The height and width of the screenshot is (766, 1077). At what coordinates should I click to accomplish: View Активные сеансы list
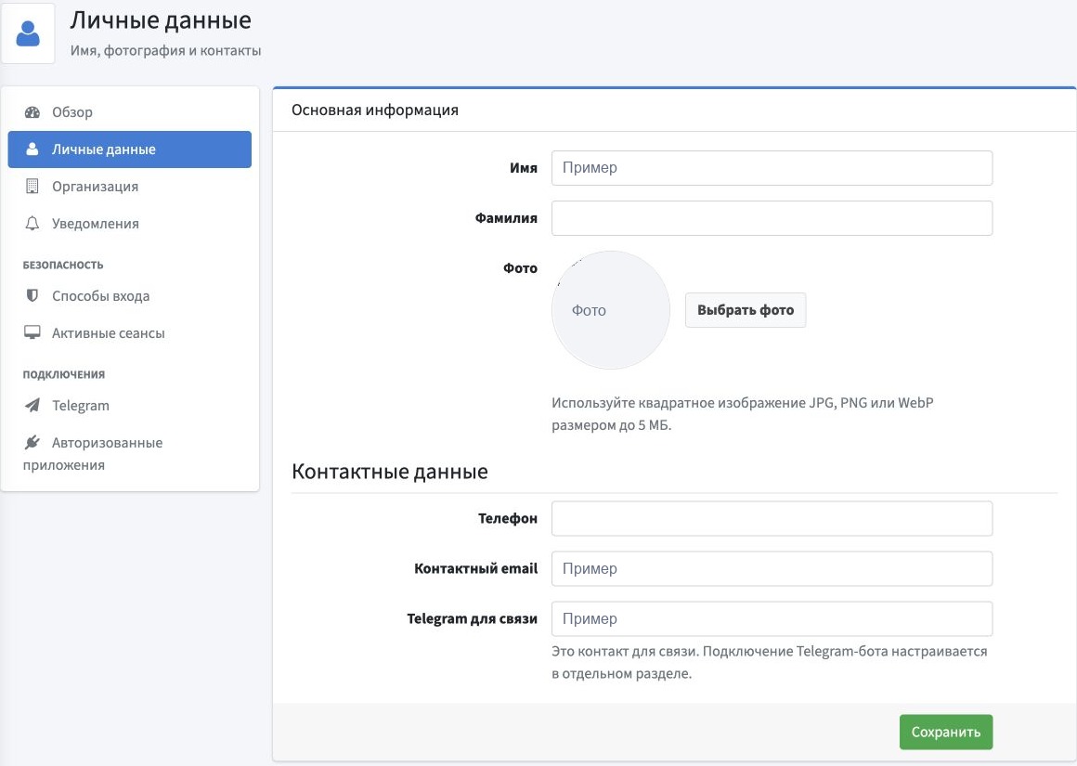coord(130,332)
